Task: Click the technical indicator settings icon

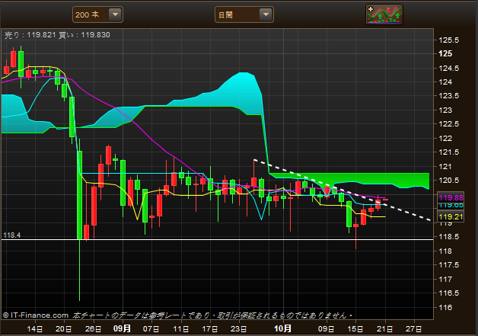Action: [x=384, y=14]
